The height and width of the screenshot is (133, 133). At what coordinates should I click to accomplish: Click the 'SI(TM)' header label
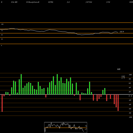pos(51,2)
